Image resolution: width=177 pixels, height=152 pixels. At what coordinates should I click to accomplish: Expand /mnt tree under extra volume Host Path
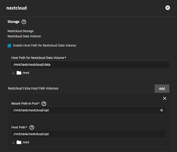click(x=14, y=143)
